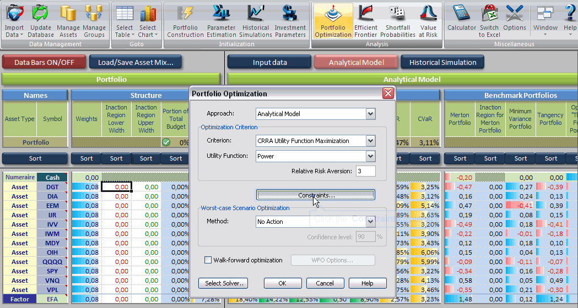Switch to the Historical Simulation tab
Viewport: 578px width, 308px height.
(442, 62)
